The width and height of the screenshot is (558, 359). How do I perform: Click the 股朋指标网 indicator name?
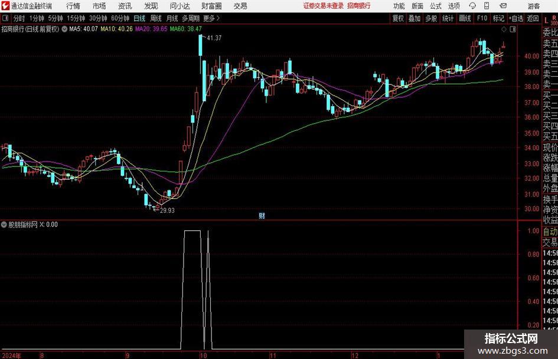pos(23,224)
